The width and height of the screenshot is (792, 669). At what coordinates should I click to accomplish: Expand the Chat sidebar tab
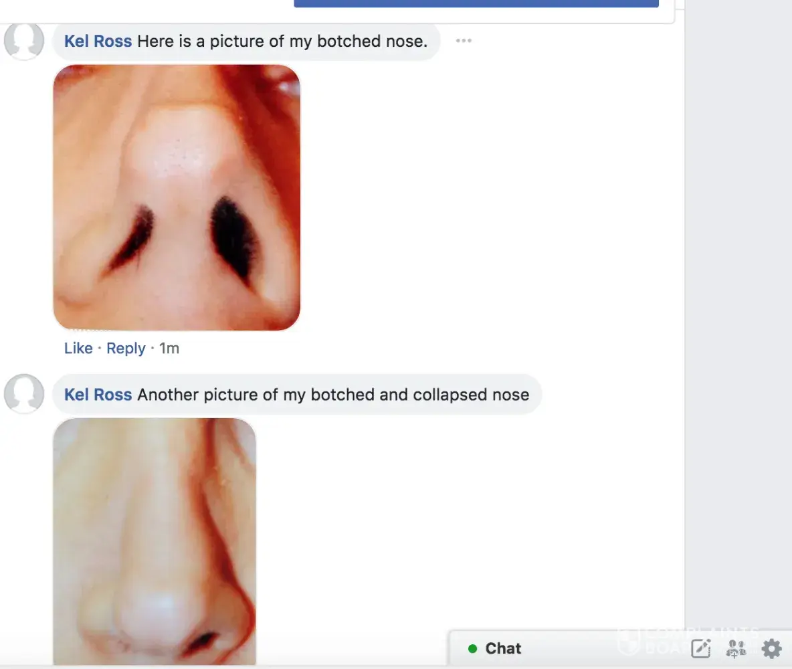(x=503, y=649)
